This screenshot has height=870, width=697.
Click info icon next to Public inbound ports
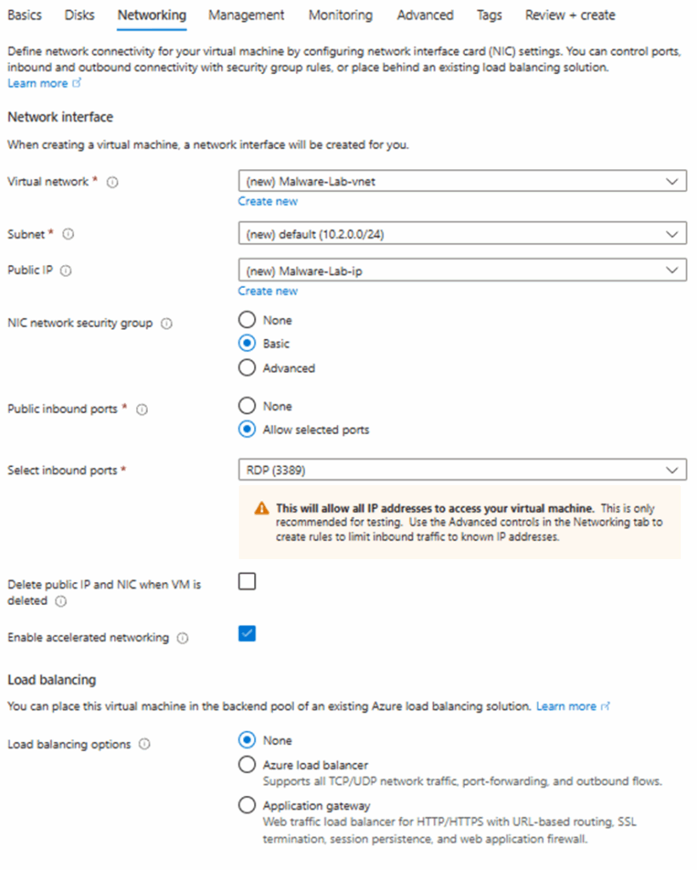click(x=142, y=410)
